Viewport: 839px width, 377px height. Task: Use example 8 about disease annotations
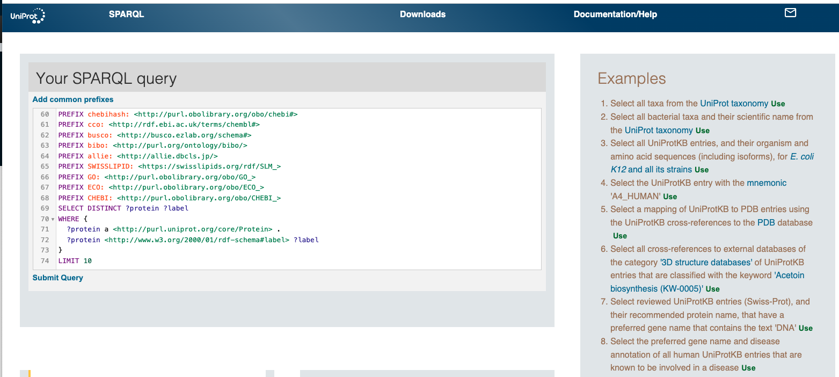[748, 368]
